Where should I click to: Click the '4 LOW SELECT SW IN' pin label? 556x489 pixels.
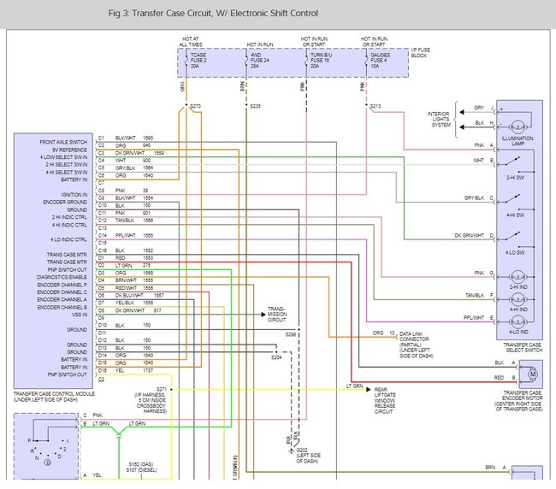click(x=63, y=157)
